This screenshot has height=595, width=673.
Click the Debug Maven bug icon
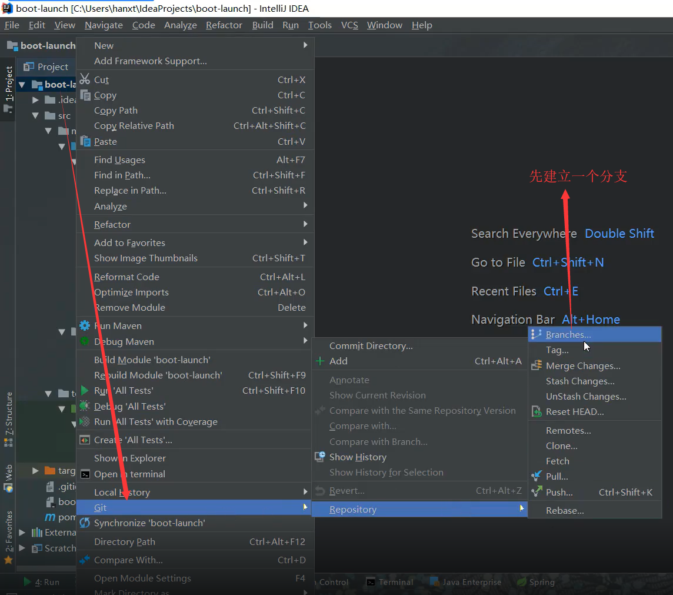click(85, 341)
